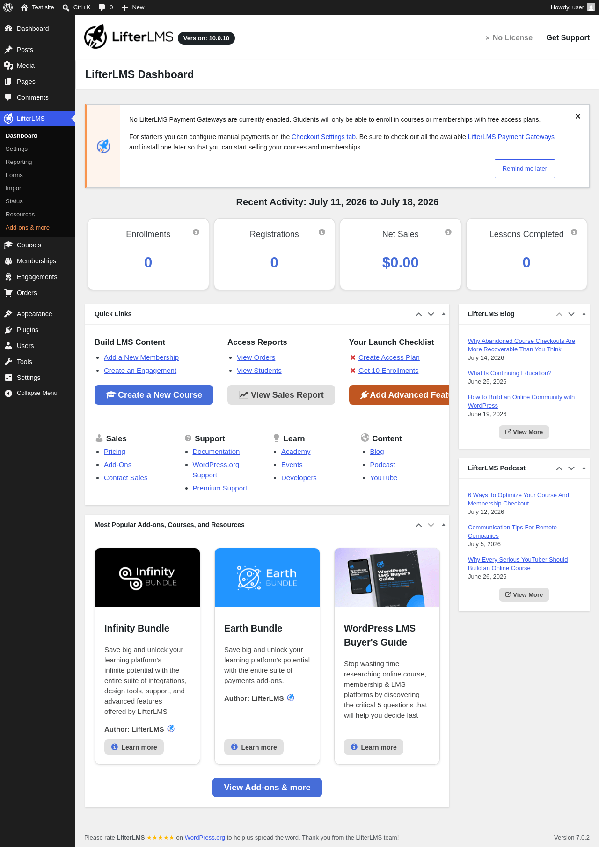Click Create a New Course button
The height and width of the screenshot is (847, 599).
tap(154, 395)
